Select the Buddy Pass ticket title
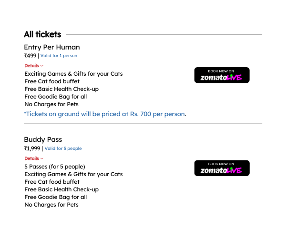The width and height of the screenshot is (286, 238). (43, 139)
